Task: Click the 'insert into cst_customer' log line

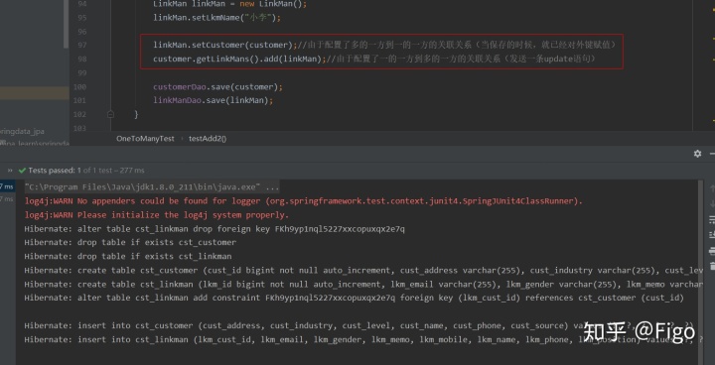Action: 359,325
